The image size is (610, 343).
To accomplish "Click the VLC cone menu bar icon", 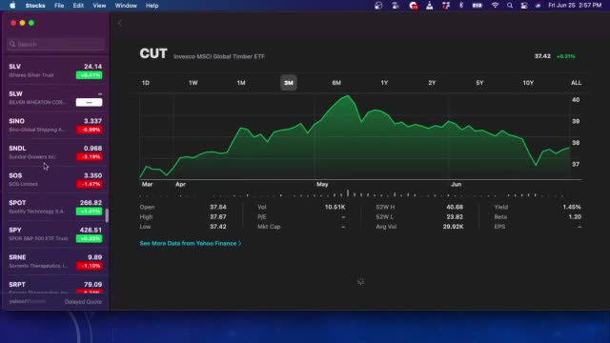I will 430,6.
